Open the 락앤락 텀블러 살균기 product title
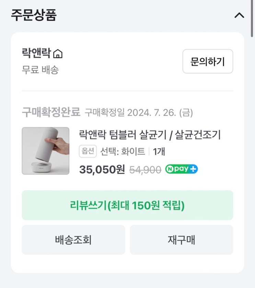The width and height of the screenshot is (255, 288). click(150, 135)
